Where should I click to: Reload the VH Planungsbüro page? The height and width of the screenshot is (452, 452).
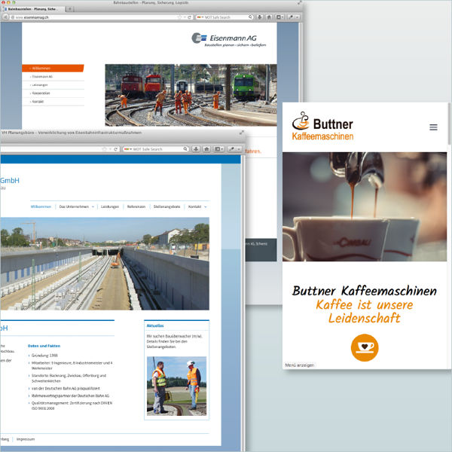pos(115,149)
